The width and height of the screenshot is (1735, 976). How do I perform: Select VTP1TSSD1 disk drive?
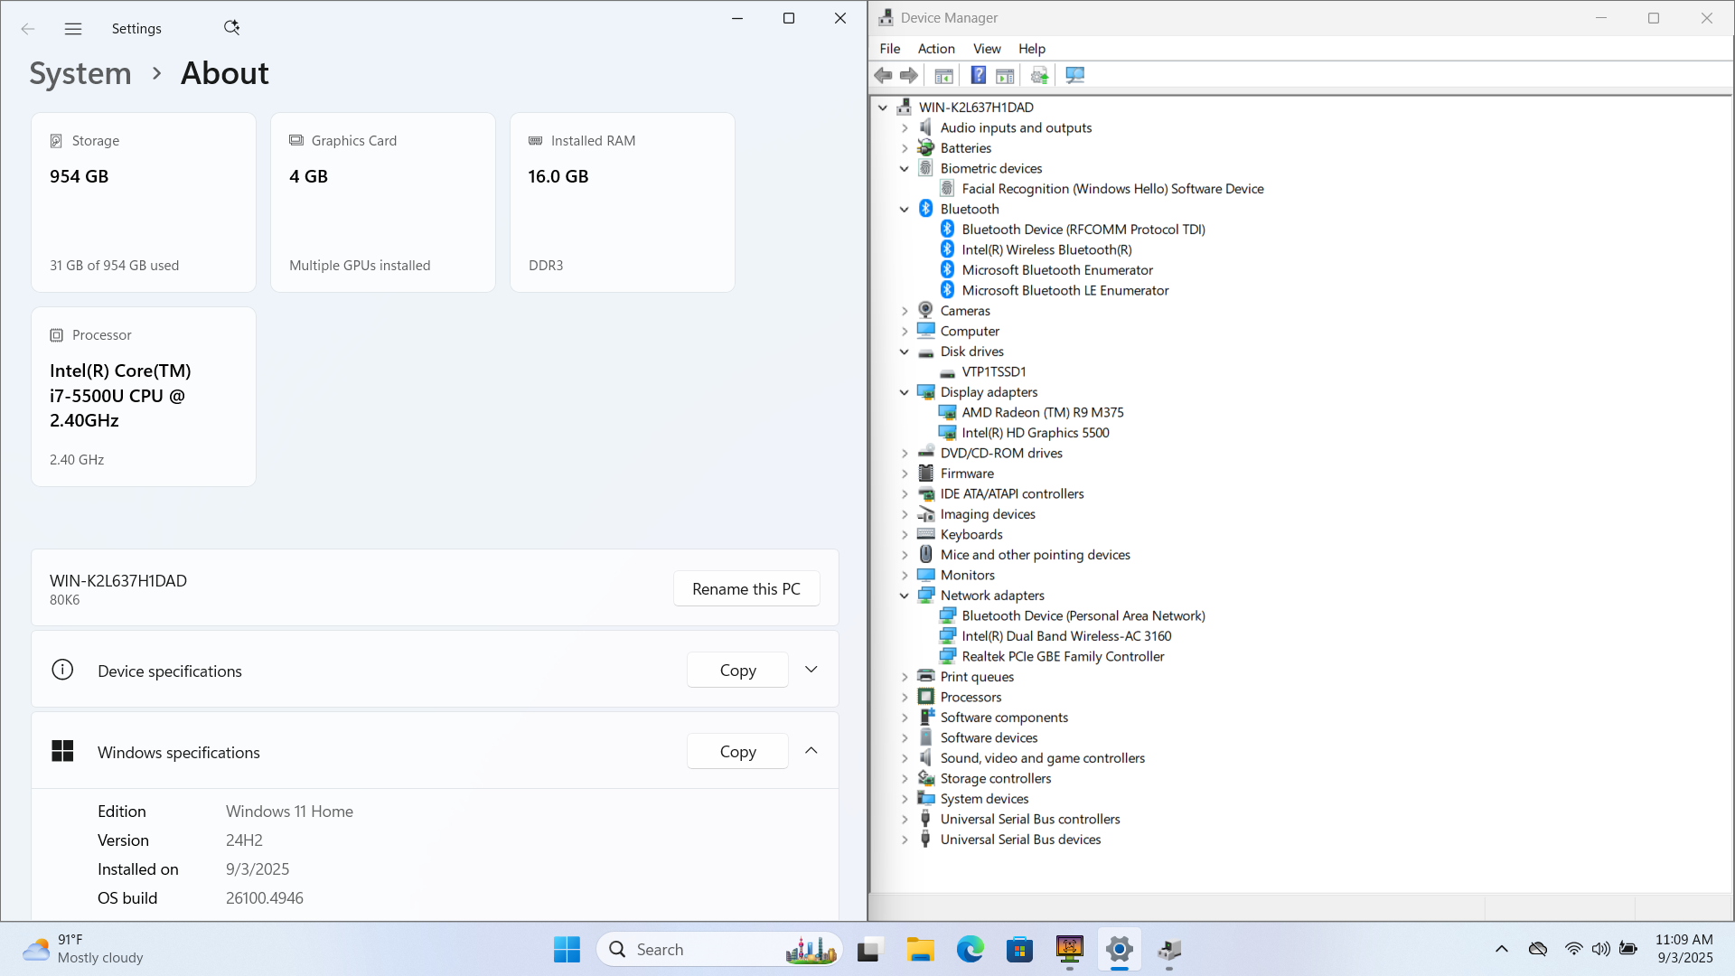point(994,372)
